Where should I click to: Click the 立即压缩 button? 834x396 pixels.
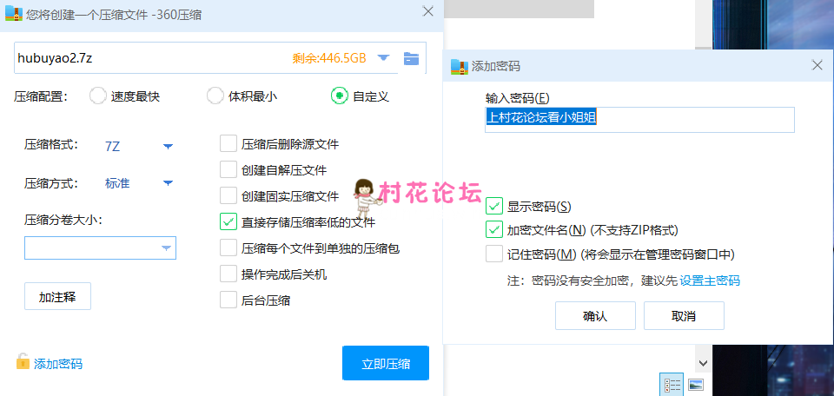(x=386, y=364)
